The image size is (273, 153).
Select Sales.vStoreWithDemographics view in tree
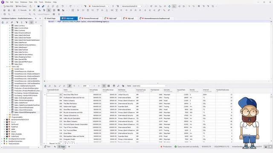(x=25, y=112)
